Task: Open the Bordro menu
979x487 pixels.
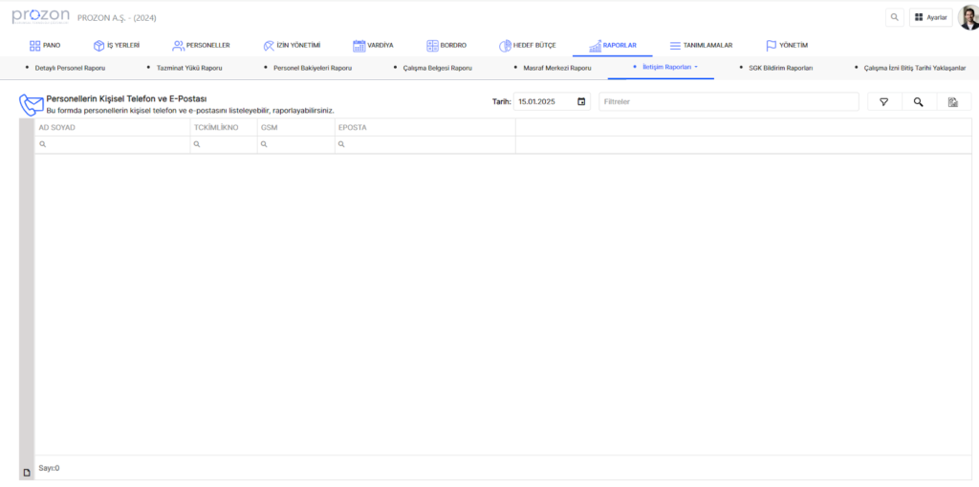Action: pos(446,45)
